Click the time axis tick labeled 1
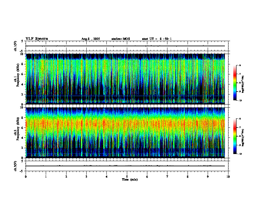The height and width of the screenshot is (198, 257). tap(46, 177)
